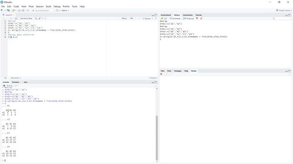Open the Tools menu
This screenshot has height=164, width=293.
(x=74, y=6)
